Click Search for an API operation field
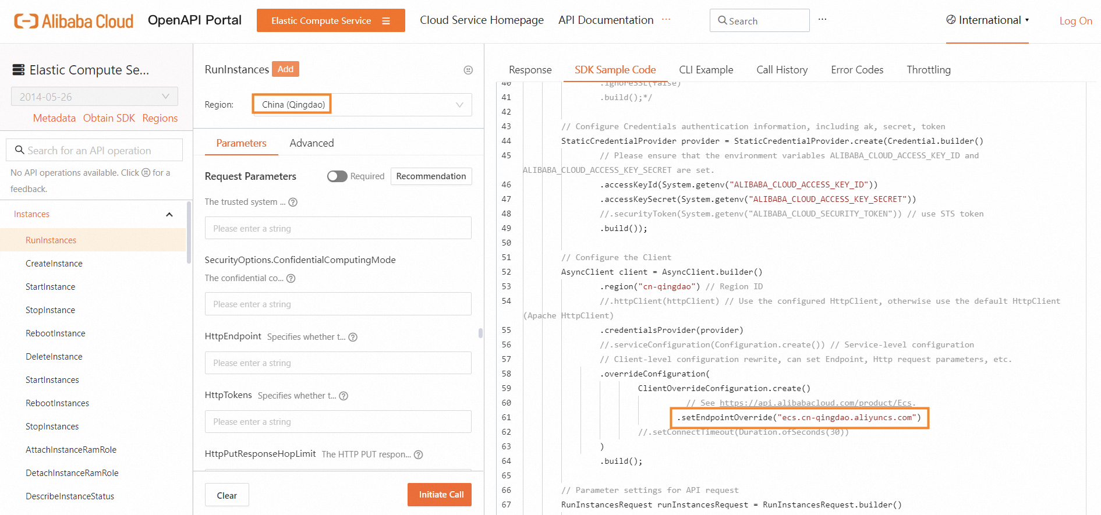This screenshot has height=515, width=1101. (x=94, y=150)
